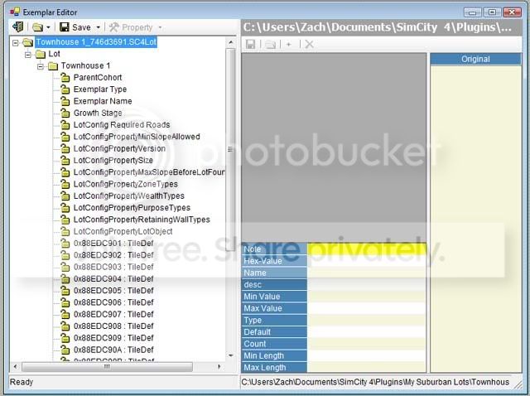The image size is (530, 396).
Task: Click the Exemplar Name lock icon
Action: [65, 101]
